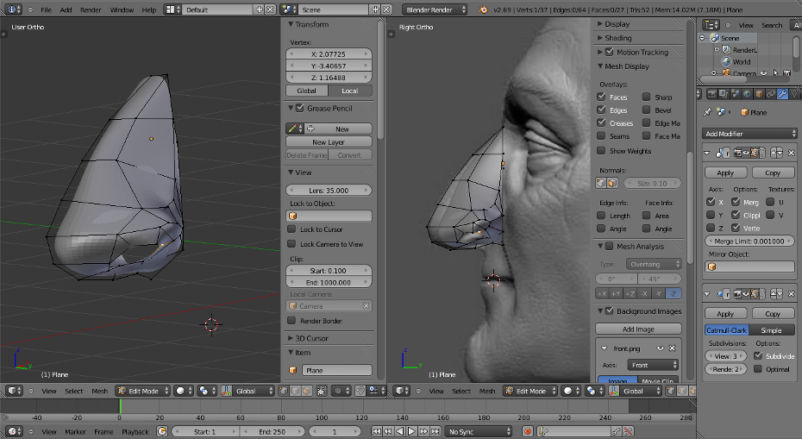
Task: Click the display face normals icon
Action: click(x=613, y=183)
